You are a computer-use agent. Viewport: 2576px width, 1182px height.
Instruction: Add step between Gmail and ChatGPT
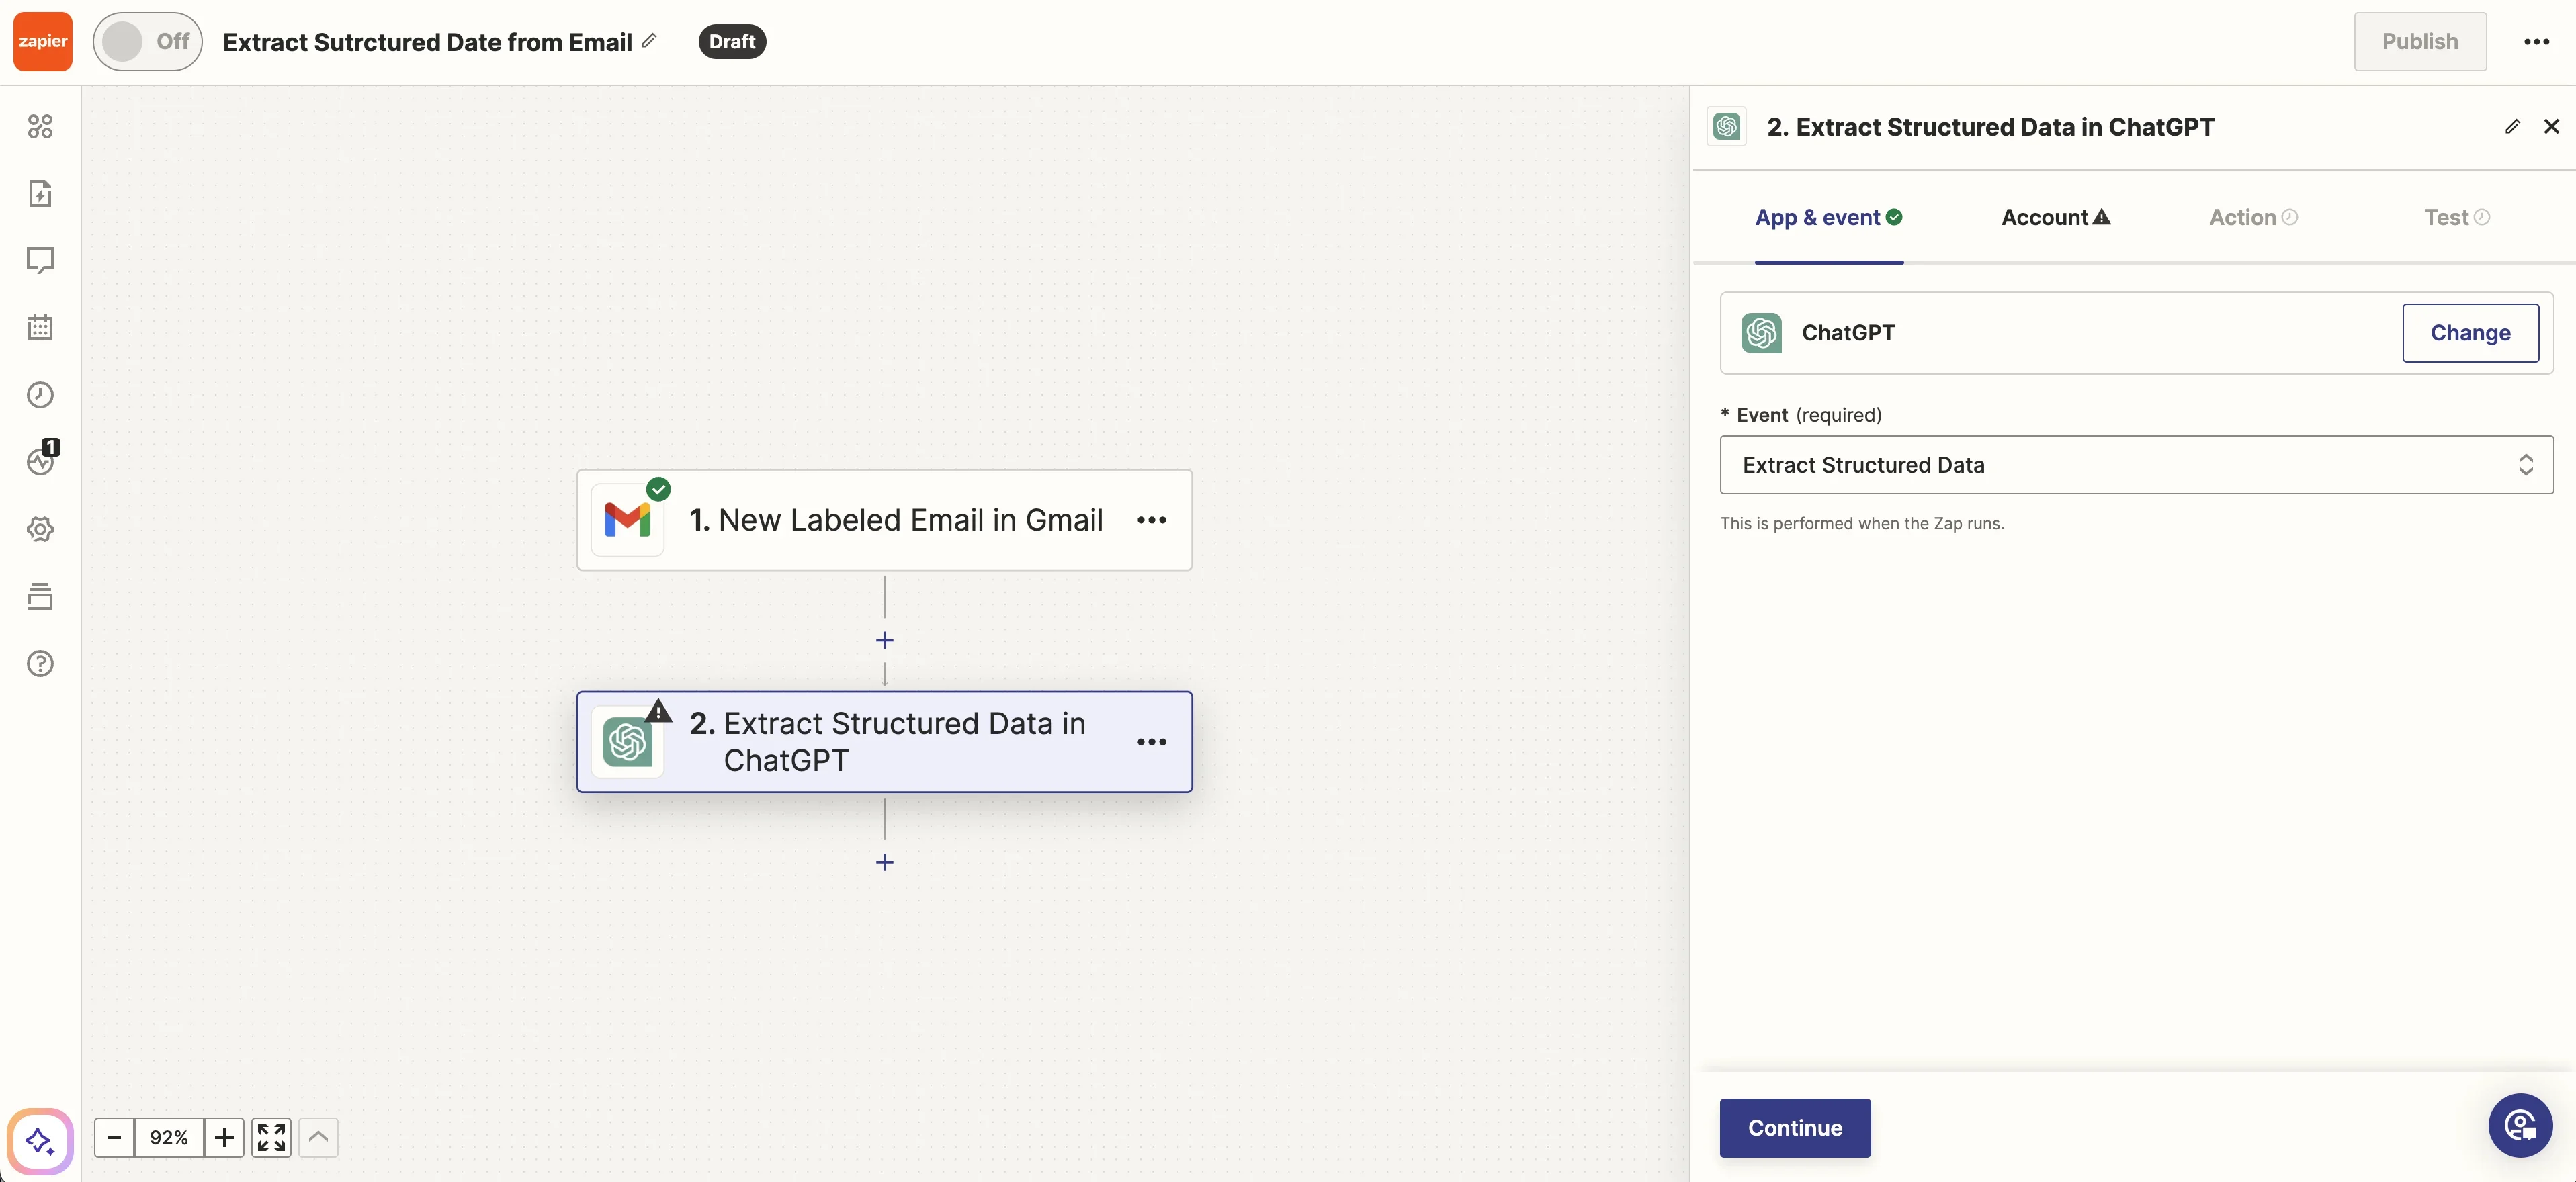[884, 641]
